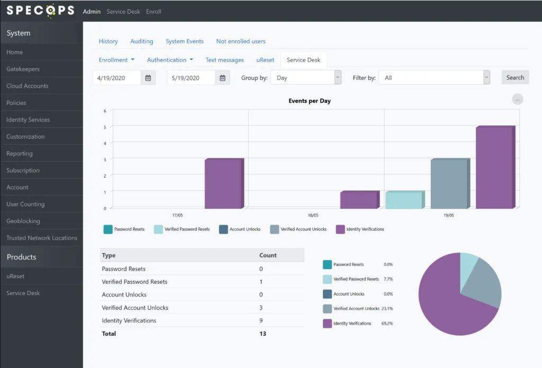This screenshot has height=368, width=542.
Task: Expand the Enrollment dropdown tab
Action: point(116,60)
